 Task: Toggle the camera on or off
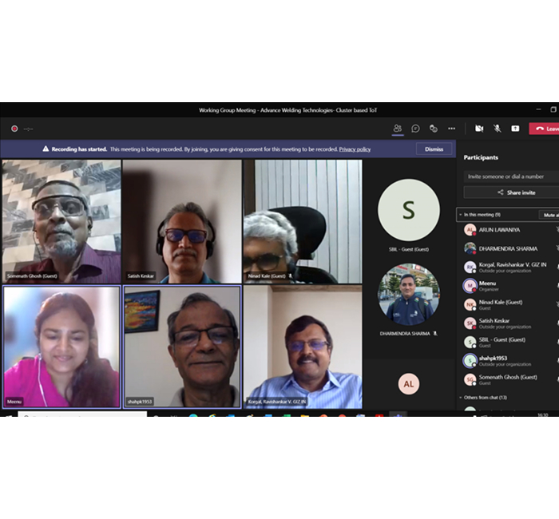click(x=479, y=129)
